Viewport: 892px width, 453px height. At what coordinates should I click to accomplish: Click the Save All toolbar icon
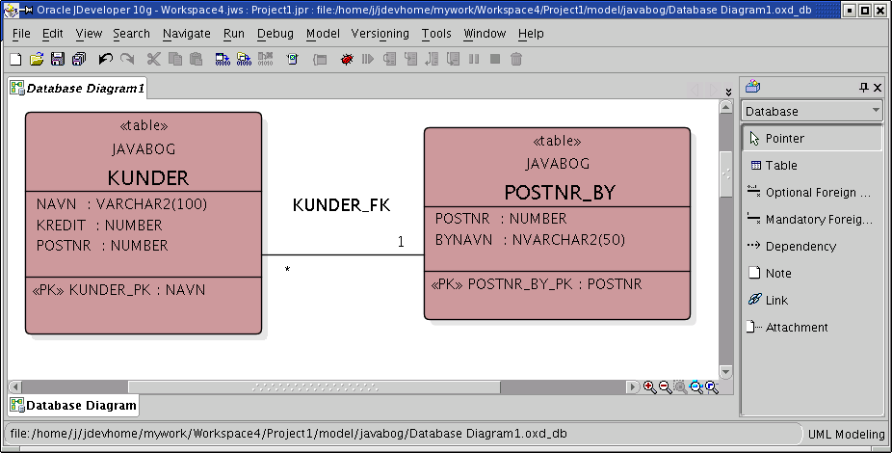[79, 60]
